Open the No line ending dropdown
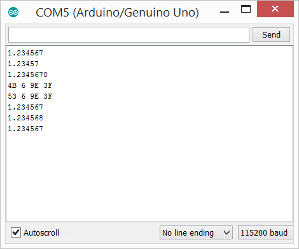 pos(196,232)
